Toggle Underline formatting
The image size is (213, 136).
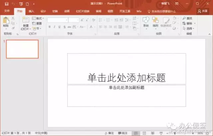[x=59, y=27]
